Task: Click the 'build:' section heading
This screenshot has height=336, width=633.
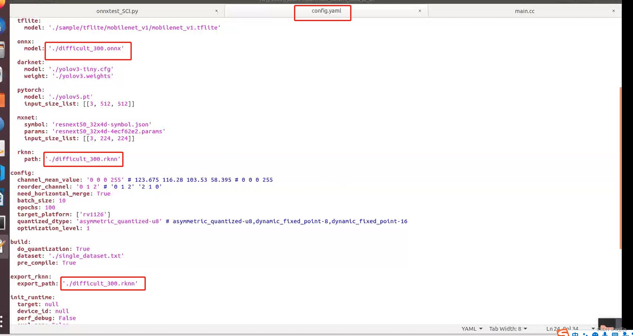Action: [x=21, y=242]
